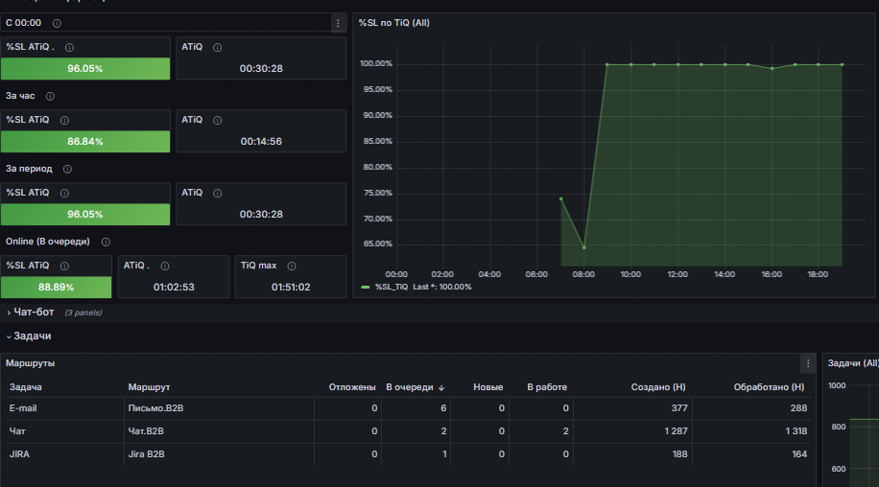
Task: Open the Маршруты panel three-dot menu
Action: coord(808,363)
